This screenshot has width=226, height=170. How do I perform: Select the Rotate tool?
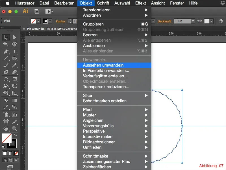(x=6, y=79)
